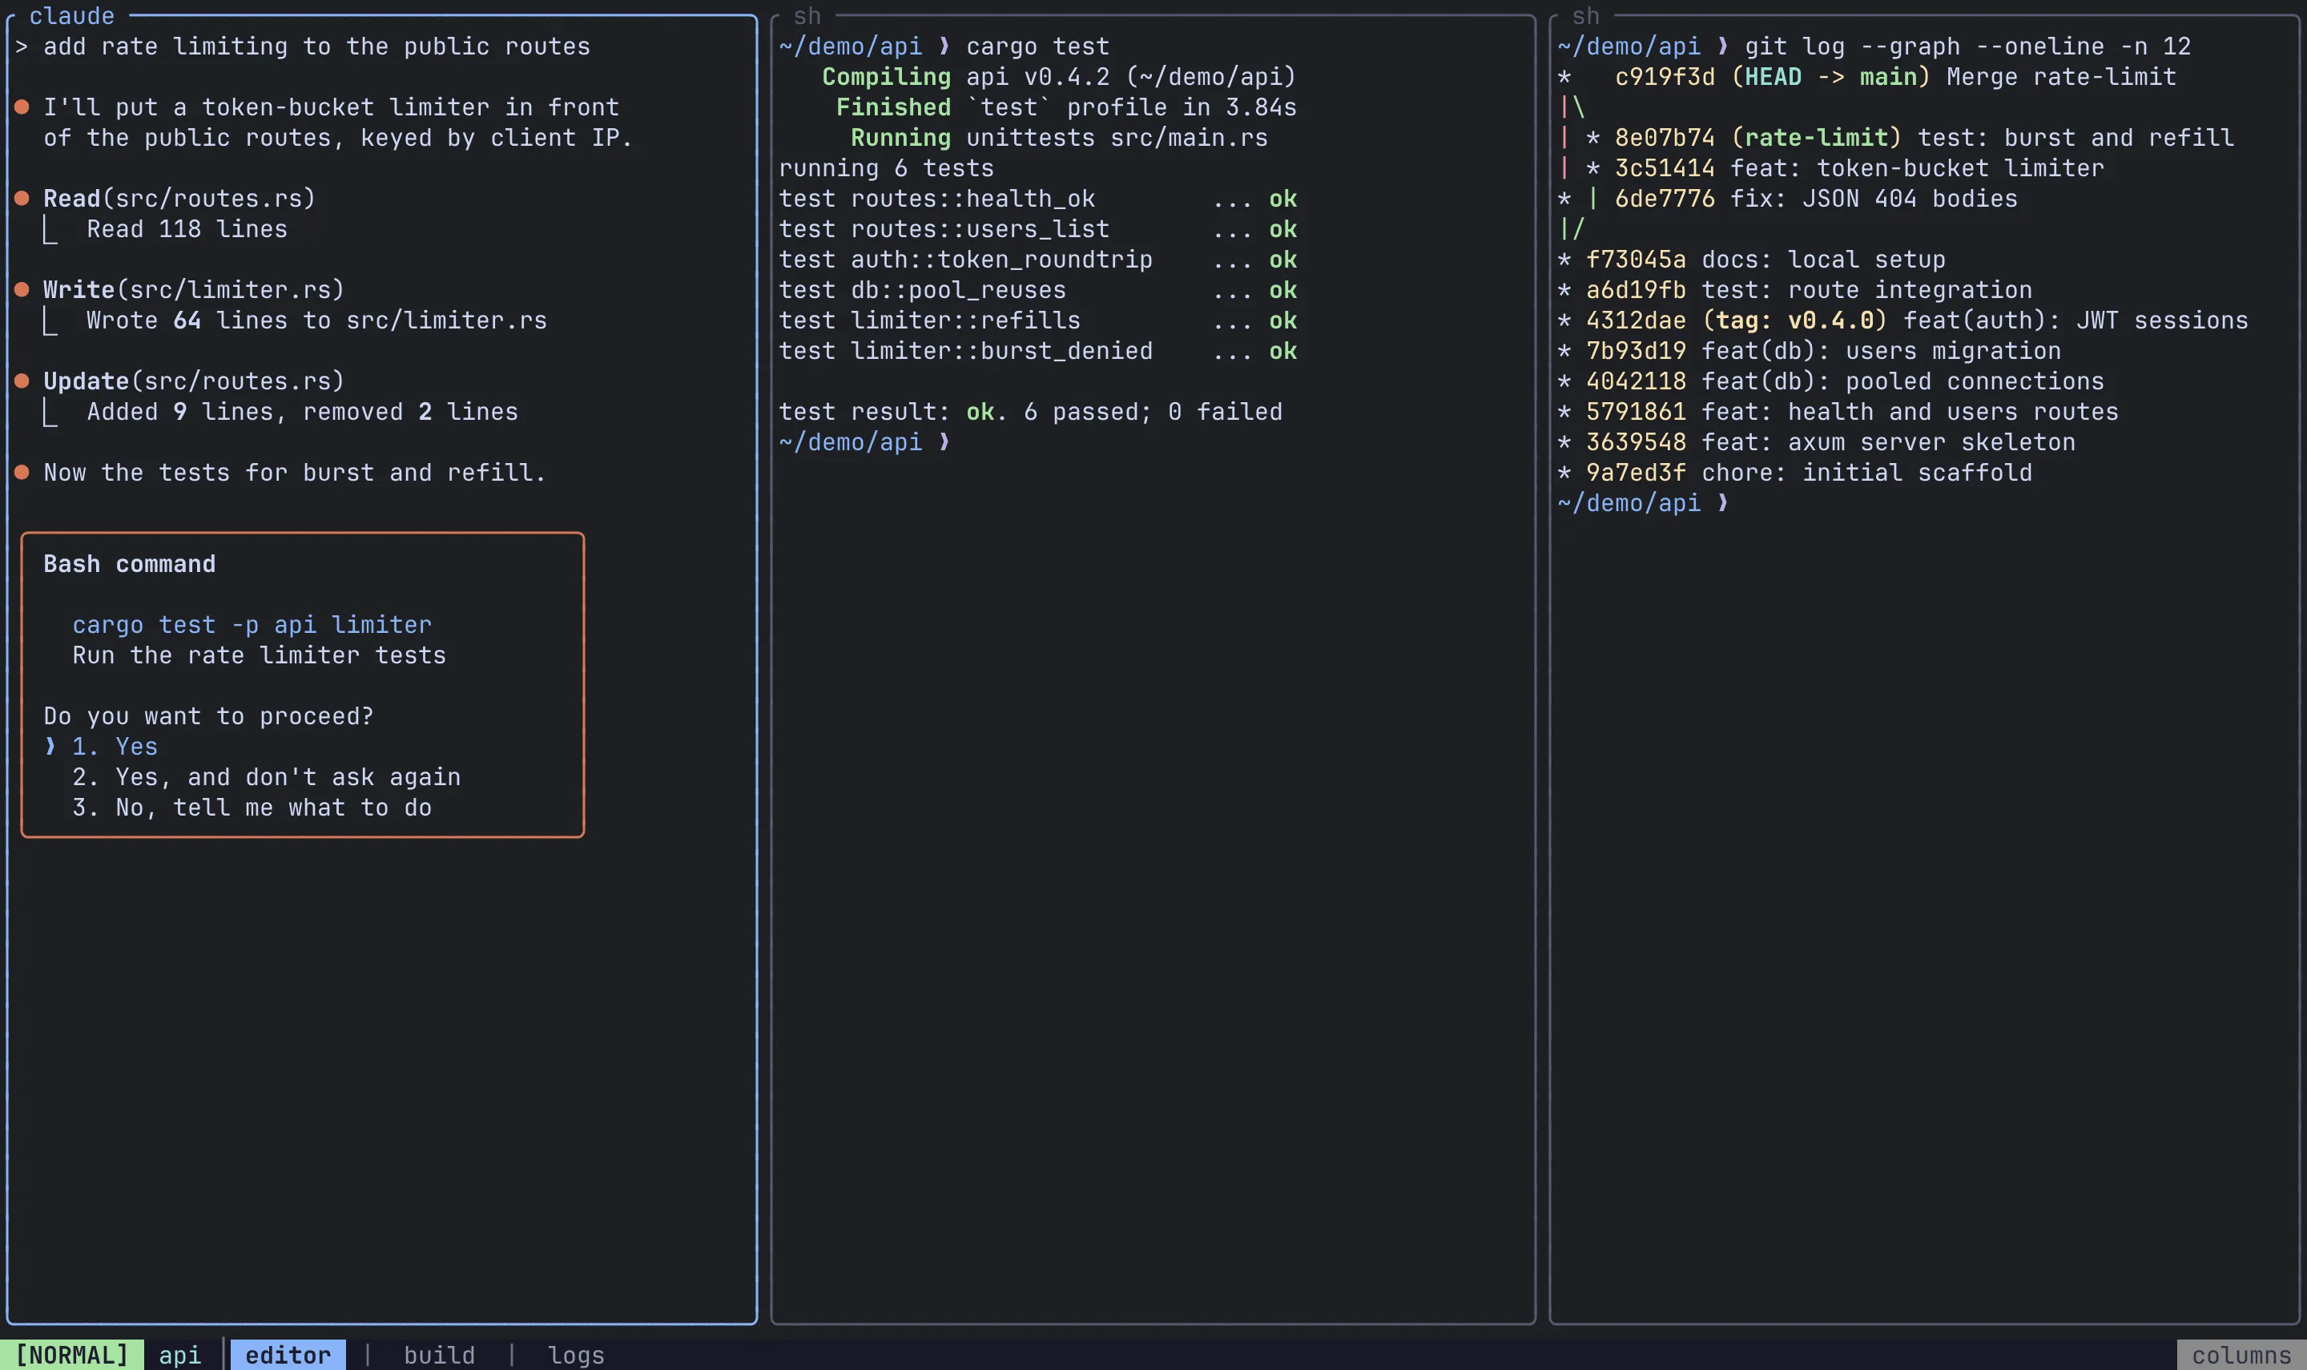Click the orange bullet beside Write(src/limiter.rs)
This screenshot has height=1370, width=2307.
[x=22, y=289]
